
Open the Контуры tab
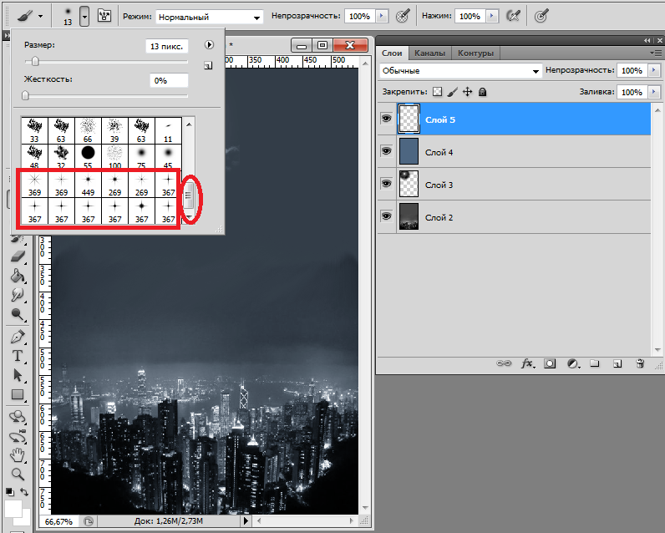[475, 53]
